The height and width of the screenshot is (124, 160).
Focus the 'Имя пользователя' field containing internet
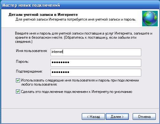tap(96, 52)
